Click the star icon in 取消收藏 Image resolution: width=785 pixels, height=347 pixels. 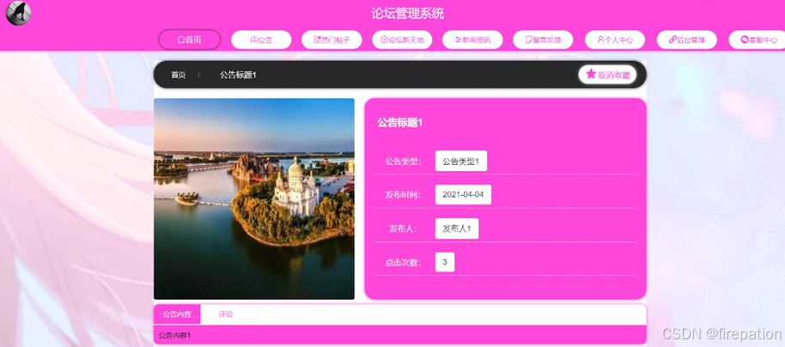(591, 74)
